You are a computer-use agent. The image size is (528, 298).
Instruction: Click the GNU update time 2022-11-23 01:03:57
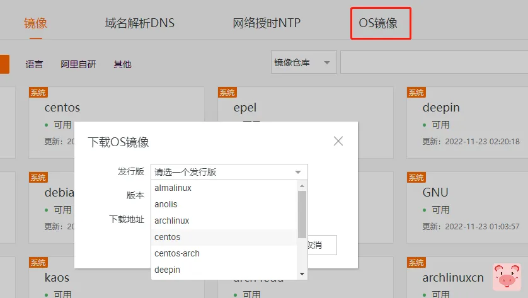coord(482,227)
